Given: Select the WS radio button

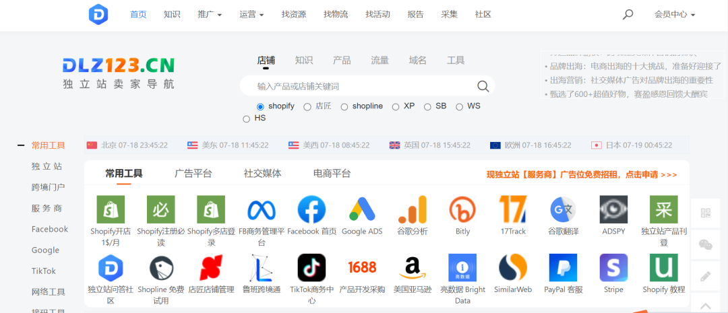Looking at the screenshot, I should click(459, 106).
